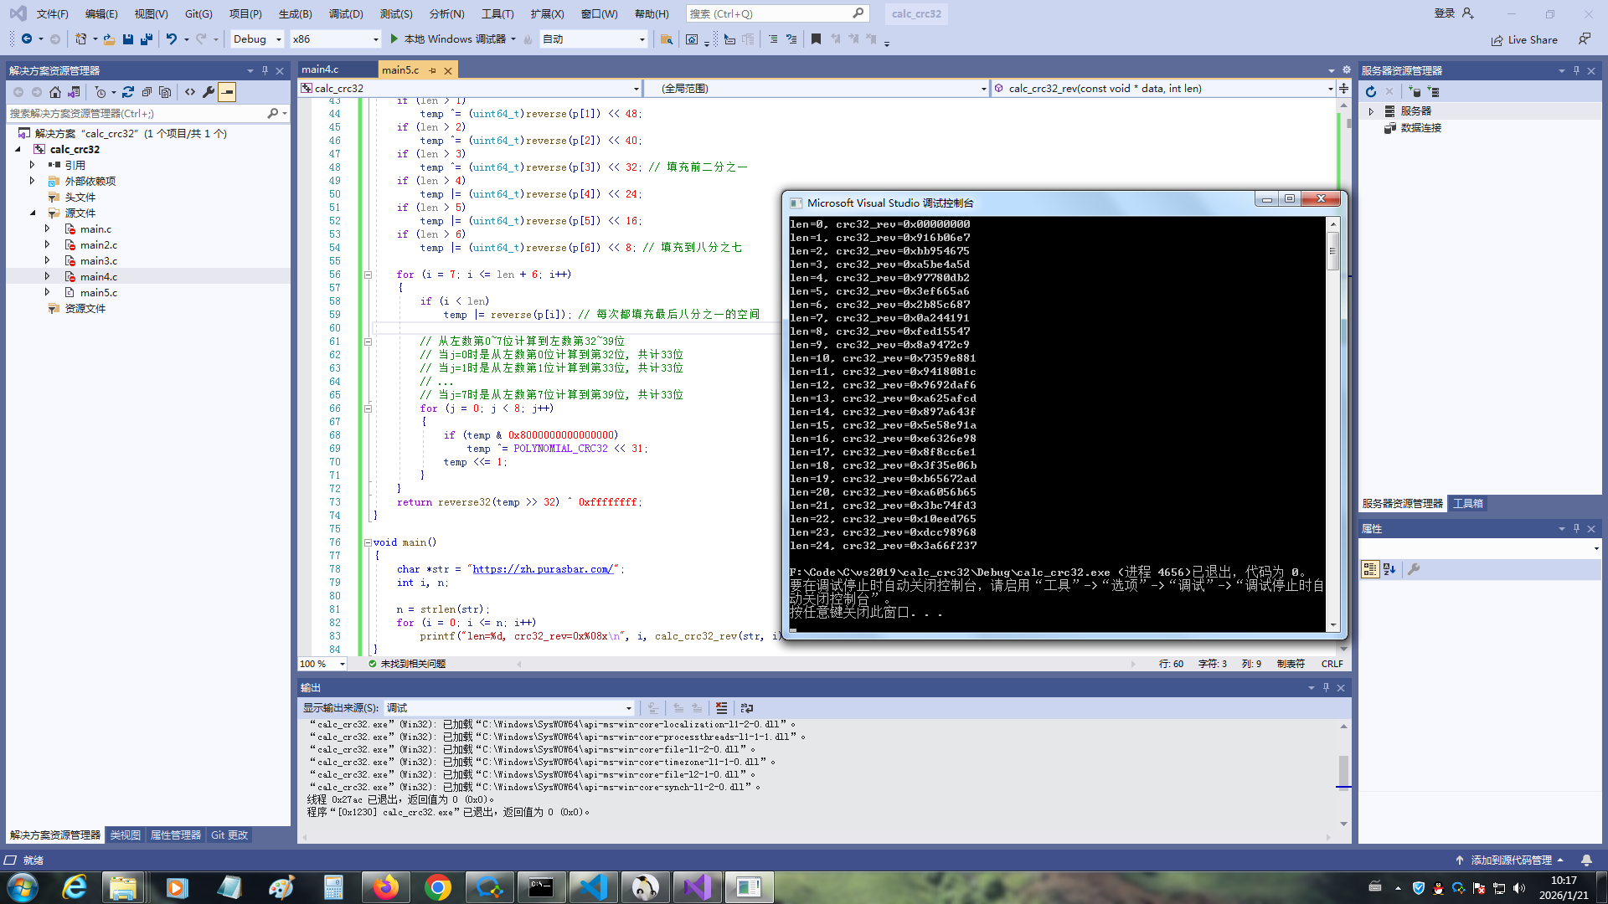Open the 调试(D) menu
The width and height of the screenshot is (1608, 904).
(x=345, y=13)
